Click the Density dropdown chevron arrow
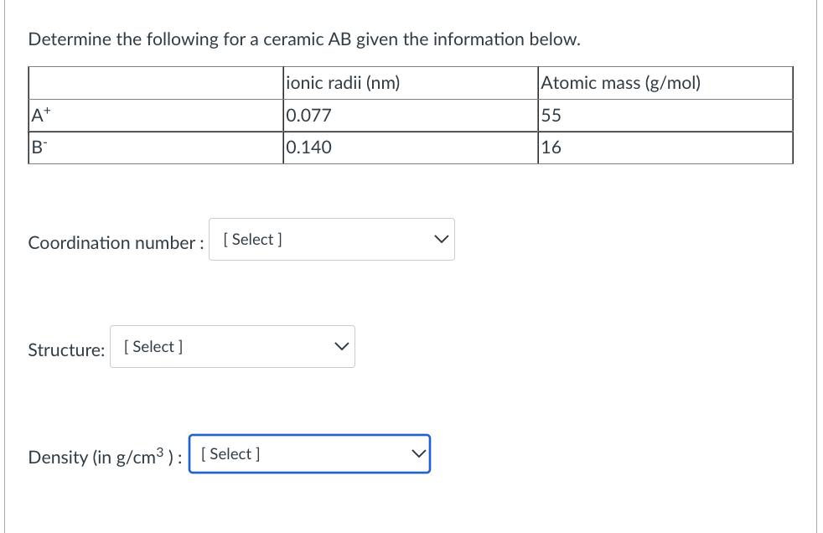 point(417,454)
